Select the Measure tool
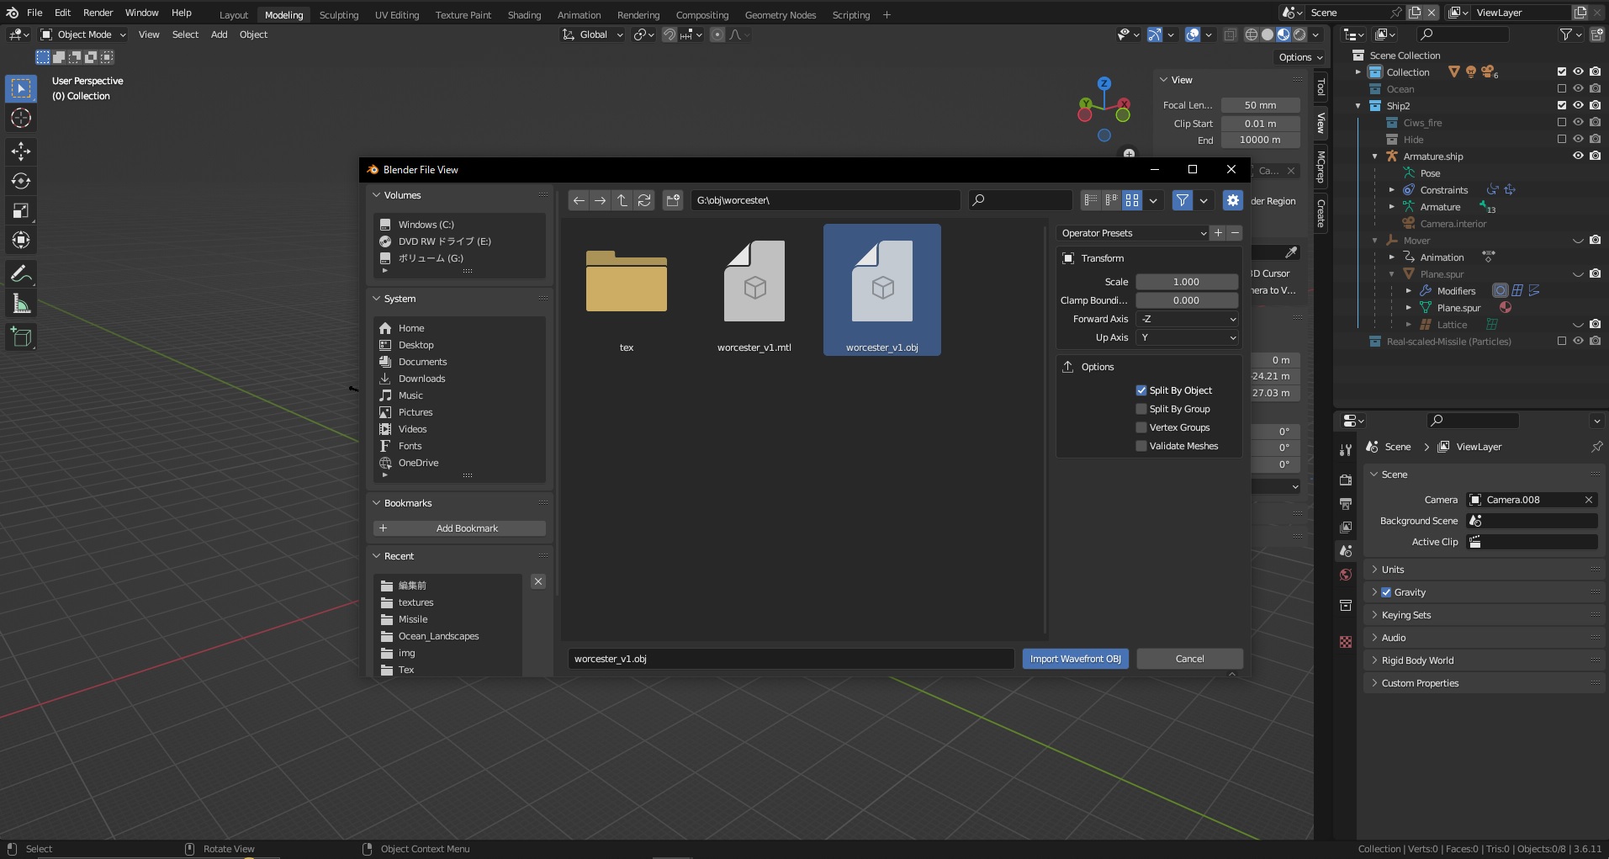 (x=21, y=304)
